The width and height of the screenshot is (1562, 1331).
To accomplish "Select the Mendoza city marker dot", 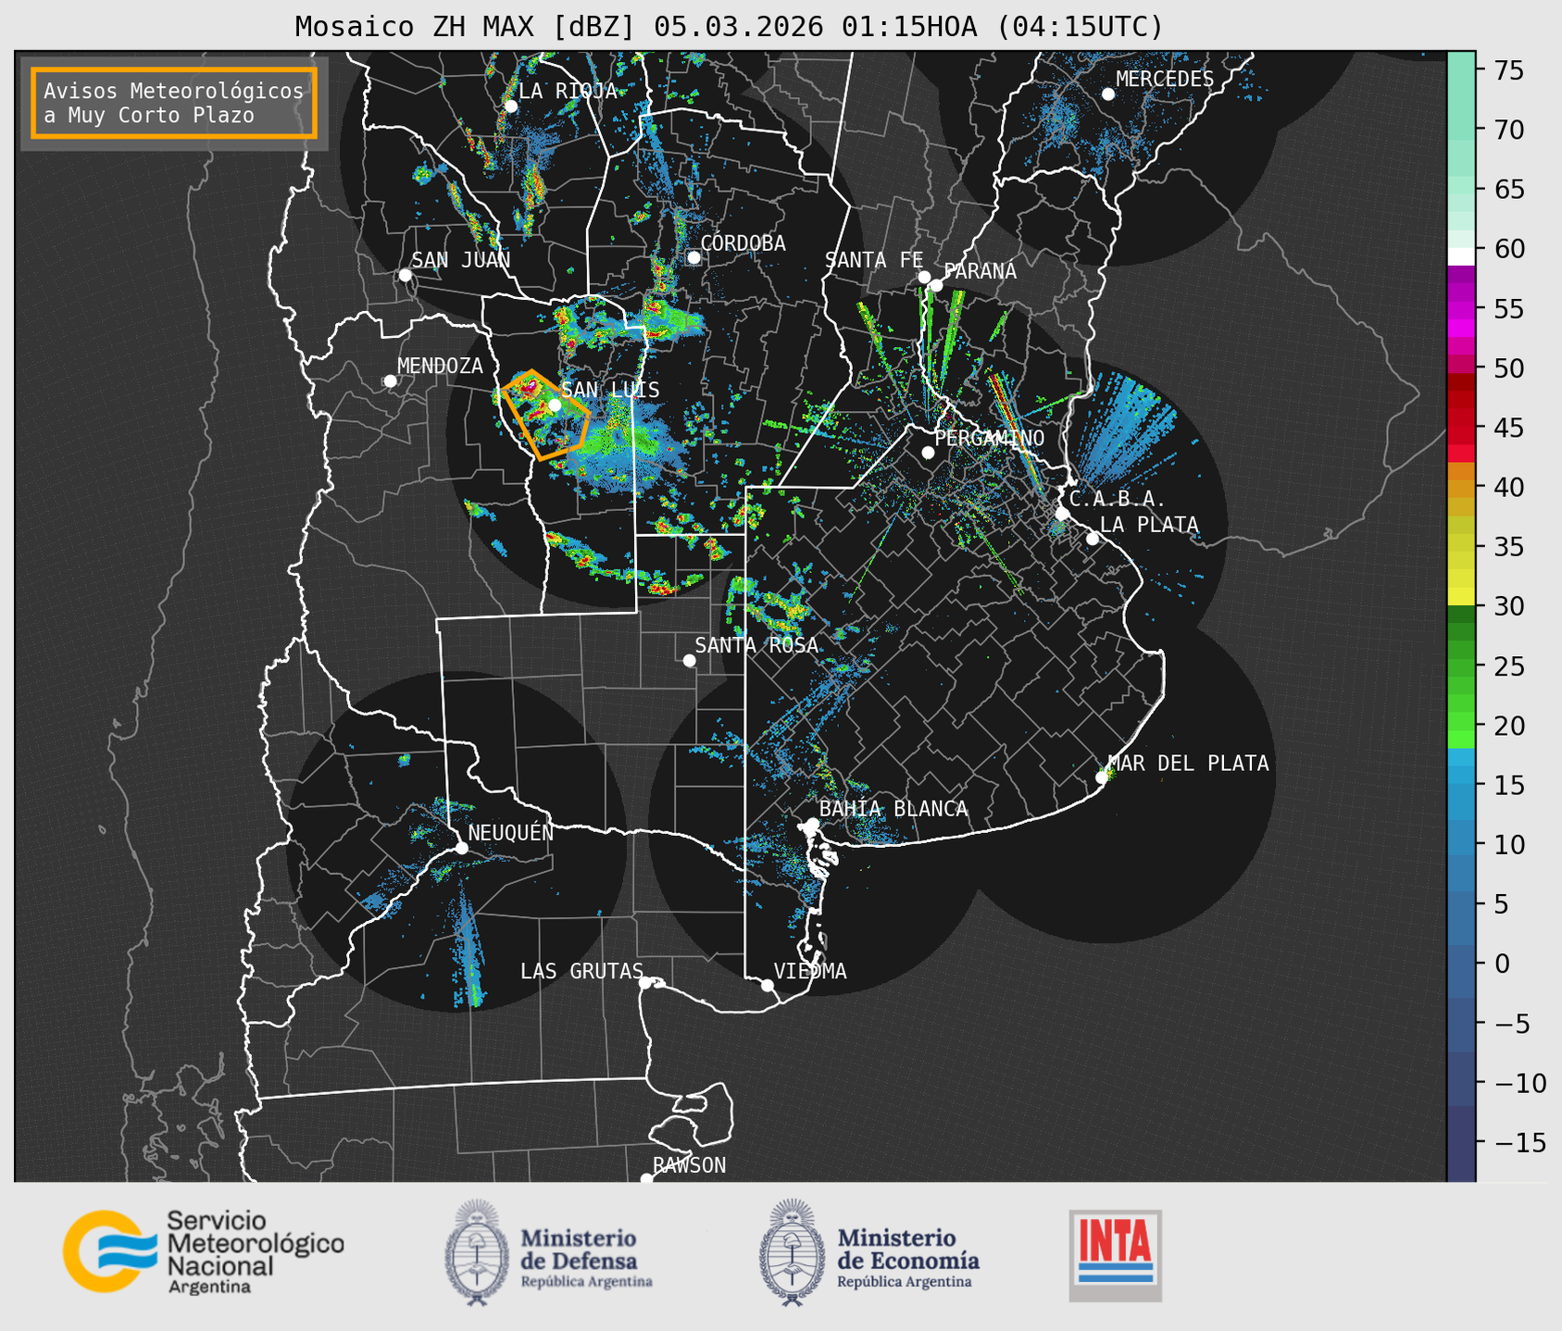I will (390, 381).
